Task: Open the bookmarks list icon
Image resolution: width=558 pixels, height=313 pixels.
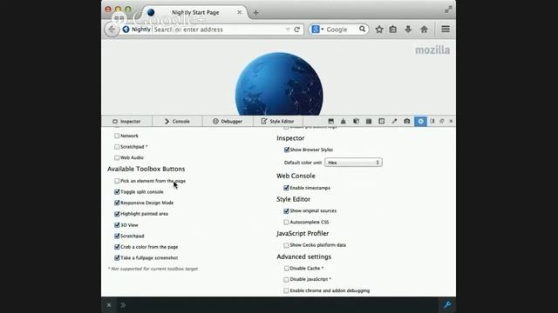Action: click(393, 30)
